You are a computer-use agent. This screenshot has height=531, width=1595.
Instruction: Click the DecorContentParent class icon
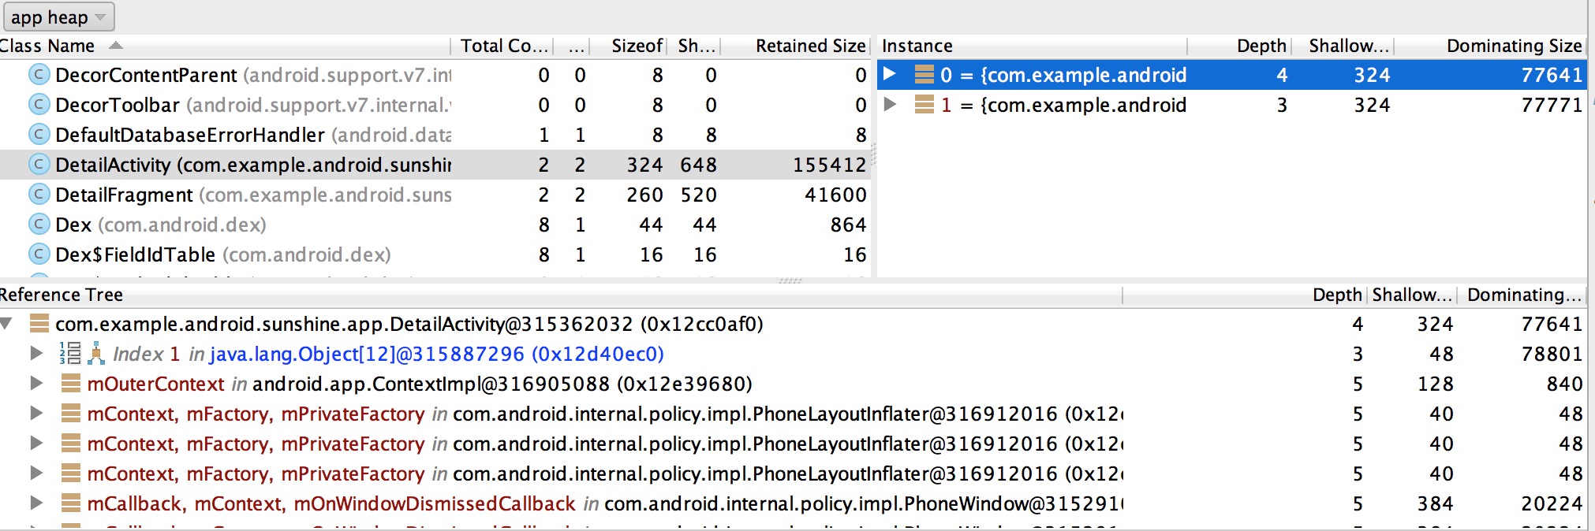(x=39, y=75)
